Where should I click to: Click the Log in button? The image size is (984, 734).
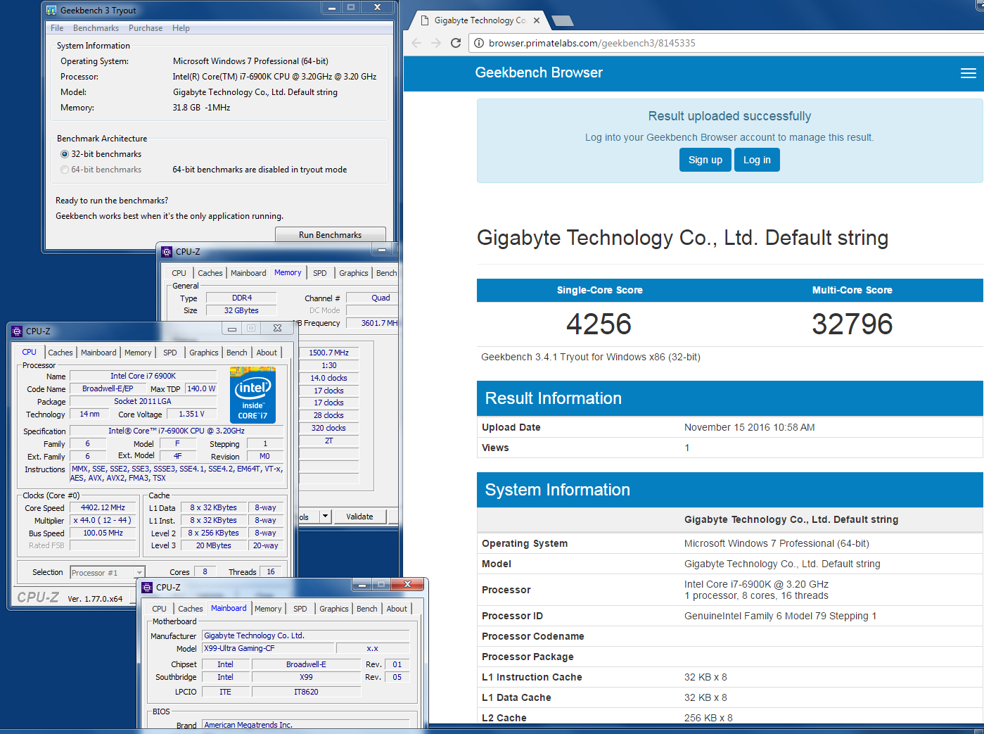(x=757, y=160)
